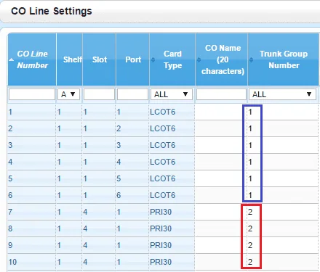This screenshot has height=272, width=320.
Task: Select the Port column header
Action: pyautogui.click(x=133, y=59)
